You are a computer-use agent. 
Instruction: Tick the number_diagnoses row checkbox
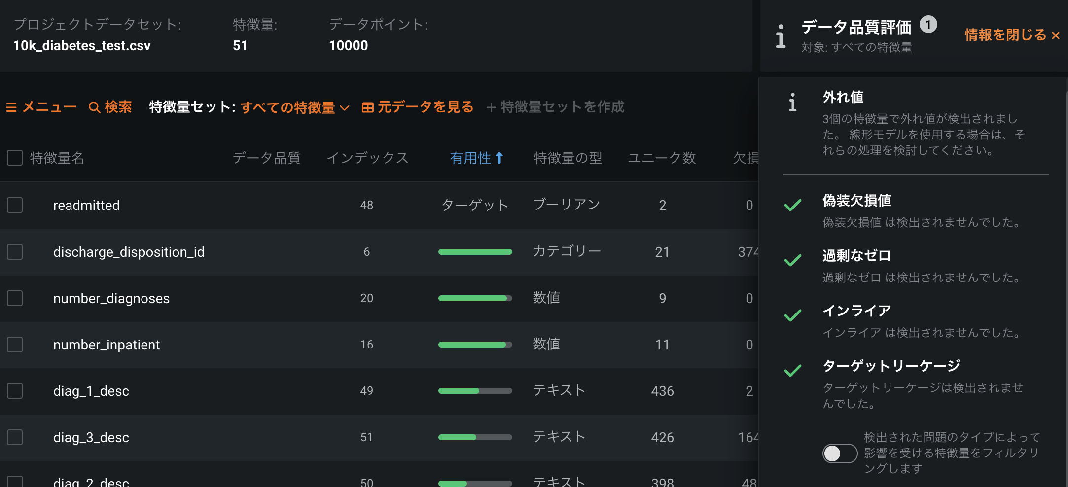coord(15,298)
